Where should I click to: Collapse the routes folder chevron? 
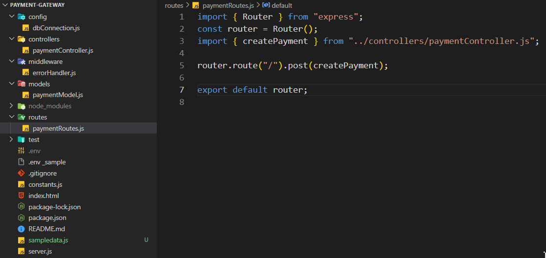coord(11,117)
